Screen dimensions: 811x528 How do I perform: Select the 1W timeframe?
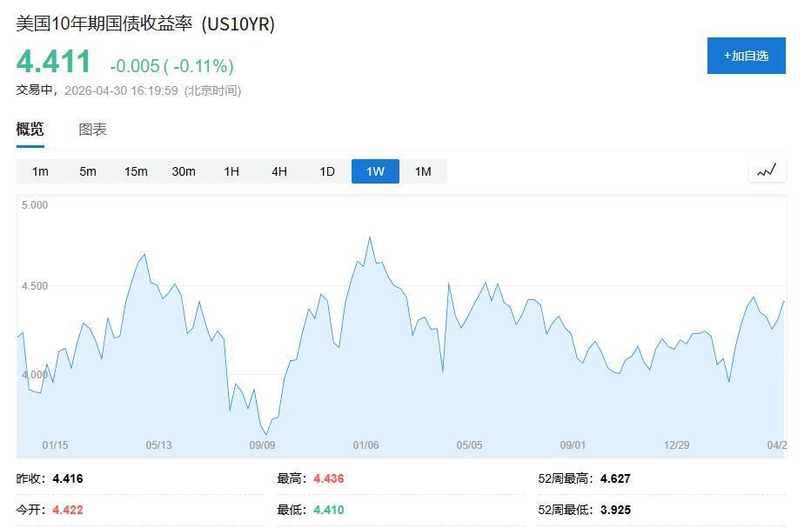point(375,171)
